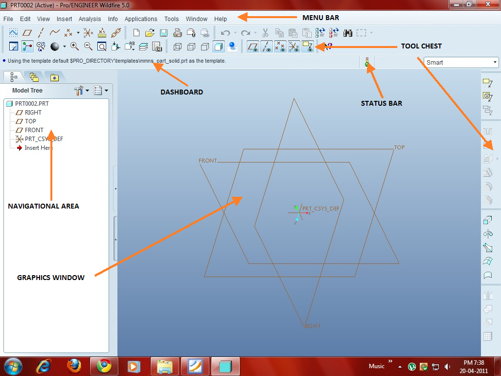Screen dimensions: 501x376
Task: Open an existing file via the folder icon
Action: click(x=150, y=33)
